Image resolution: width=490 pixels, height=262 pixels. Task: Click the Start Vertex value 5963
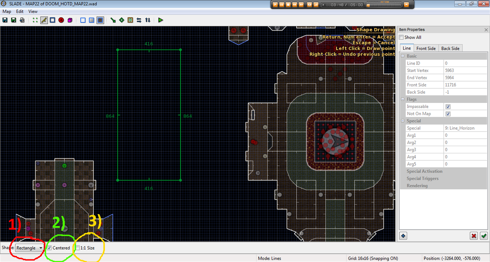(465, 71)
